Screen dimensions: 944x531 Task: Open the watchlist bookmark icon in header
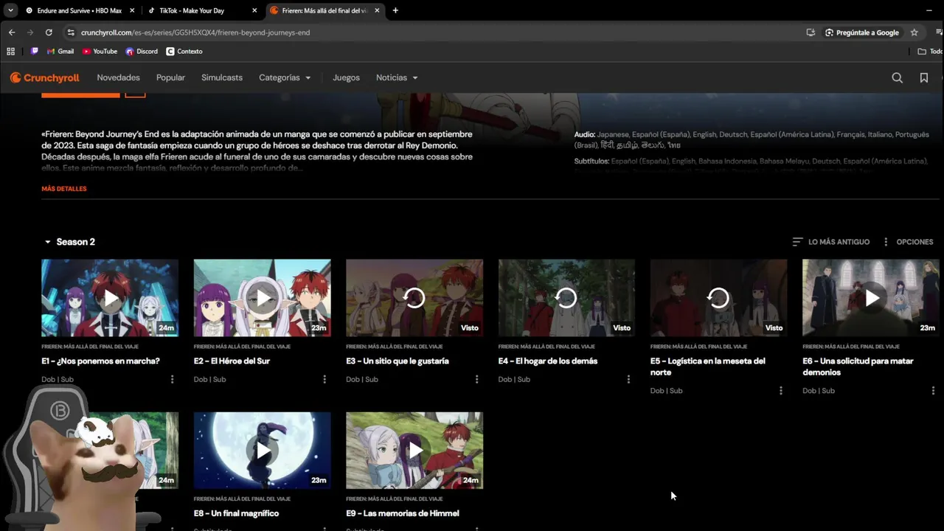tap(923, 77)
